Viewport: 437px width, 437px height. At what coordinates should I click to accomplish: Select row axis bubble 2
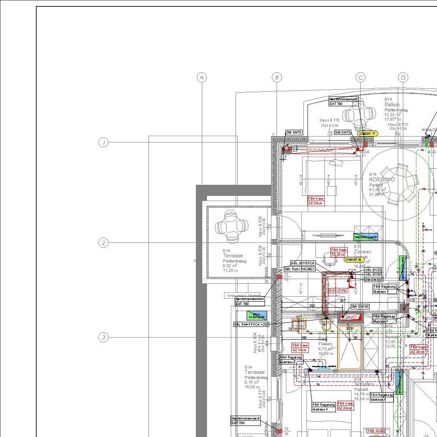103,243
